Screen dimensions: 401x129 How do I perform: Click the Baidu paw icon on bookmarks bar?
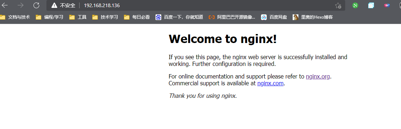(158, 17)
